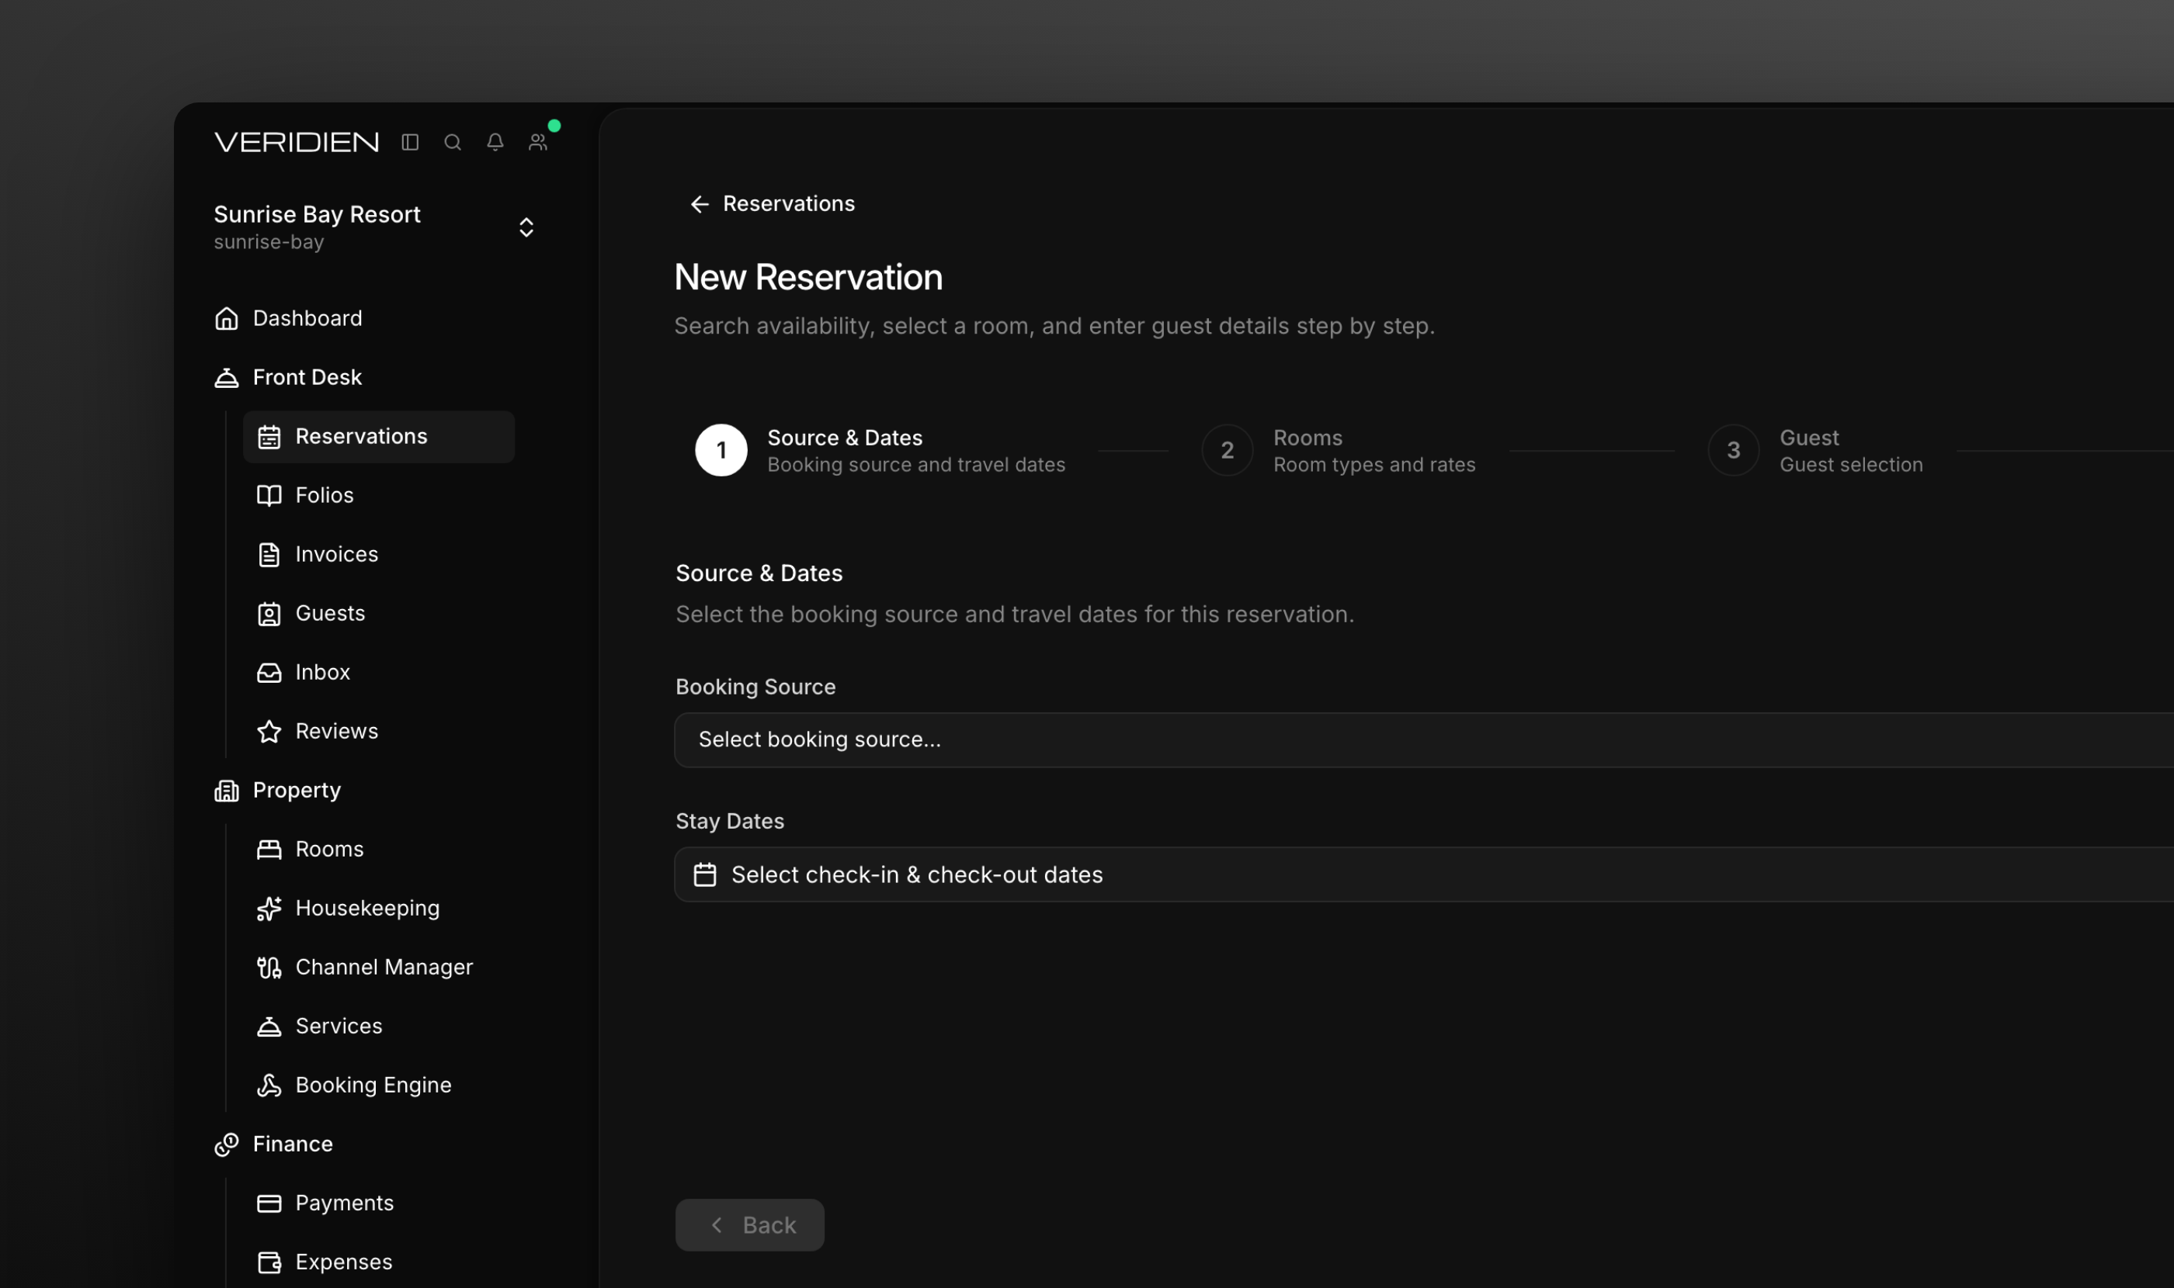The width and height of the screenshot is (2174, 1288).
Task: Navigate to Guests
Action: (330, 614)
